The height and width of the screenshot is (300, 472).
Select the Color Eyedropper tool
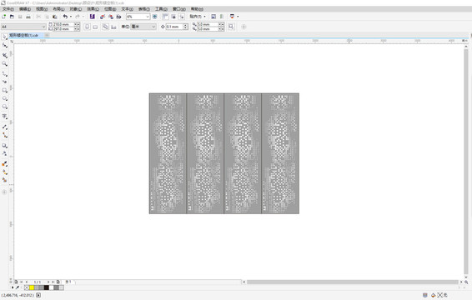point(4,164)
